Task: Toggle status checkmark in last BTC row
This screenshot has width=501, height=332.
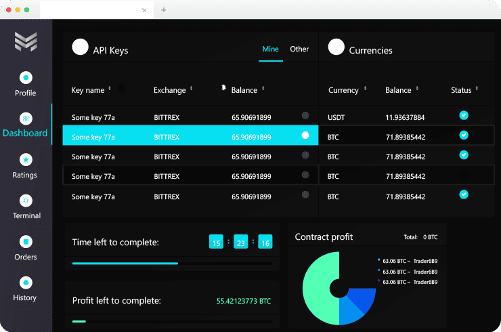Action: [x=464, y=194]
